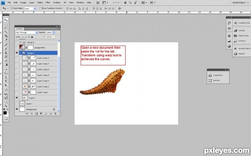251x156 pixels.
Task: Select the Type tool
Action: click(6, 81)
